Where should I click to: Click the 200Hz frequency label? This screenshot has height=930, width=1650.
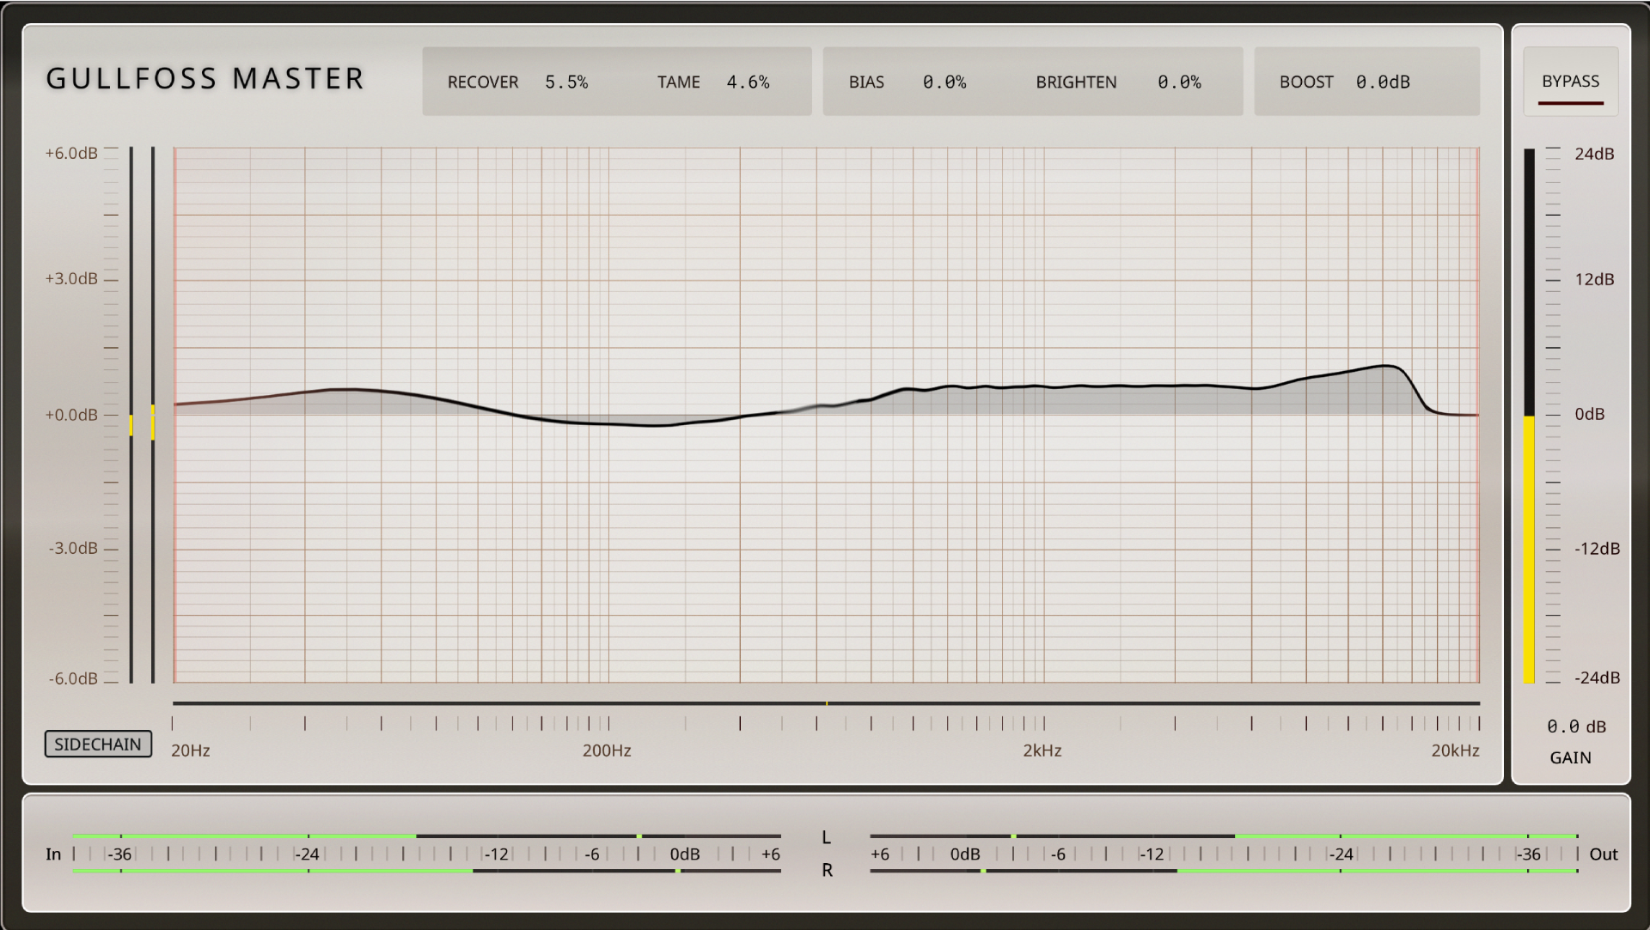click(607, 751)
